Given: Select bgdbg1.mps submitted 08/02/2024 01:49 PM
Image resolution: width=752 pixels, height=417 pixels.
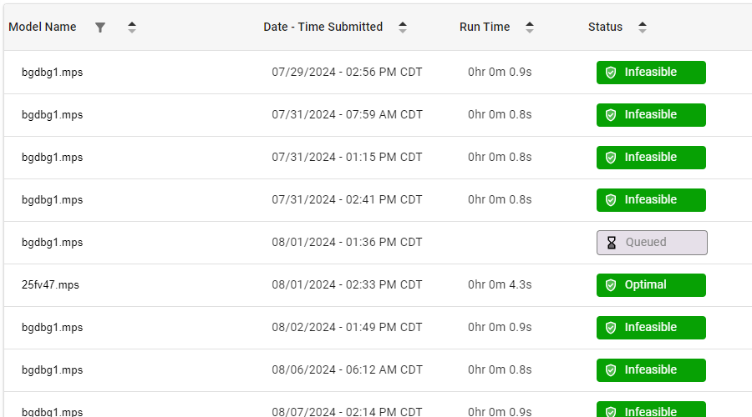Looking at the screenshot, I should coord(378,328).
